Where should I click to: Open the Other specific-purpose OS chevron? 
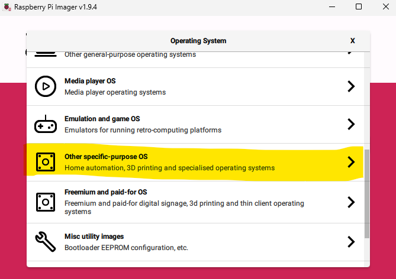click(x=351, y=162)
